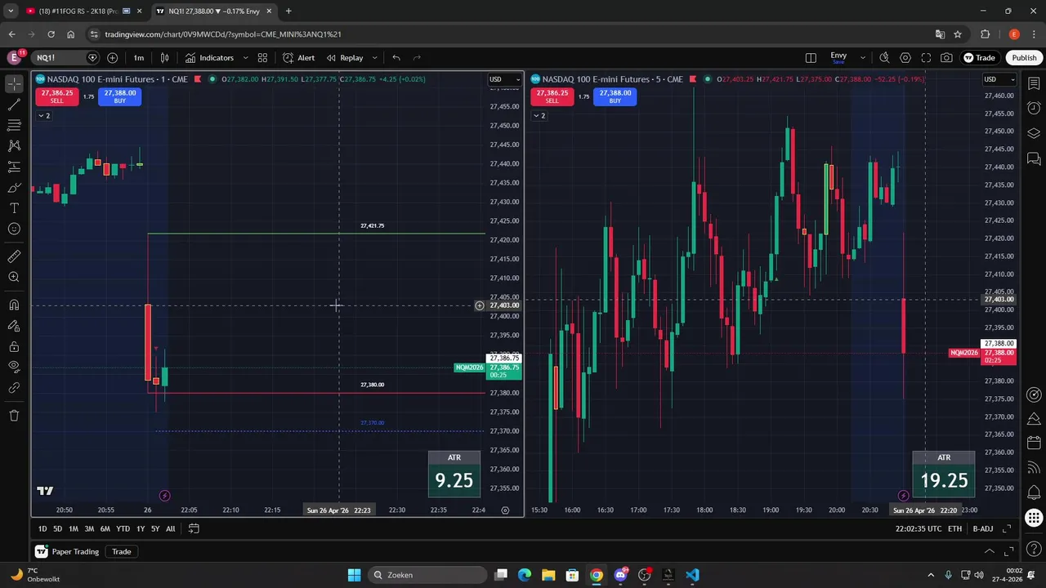This screenshot has width=1046, height=588.
Task: Open the quick search icon
Action: click(884, 58)
